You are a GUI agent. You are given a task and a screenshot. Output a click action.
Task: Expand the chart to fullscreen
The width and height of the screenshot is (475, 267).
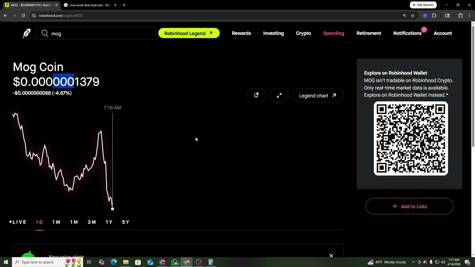coord(279,95)
